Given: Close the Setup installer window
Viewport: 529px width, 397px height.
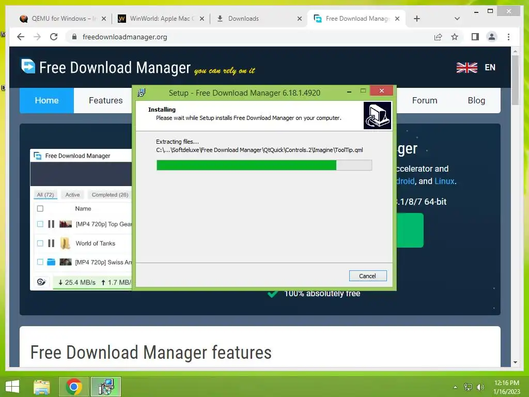Looking at the screenshot, I should 382,90.
